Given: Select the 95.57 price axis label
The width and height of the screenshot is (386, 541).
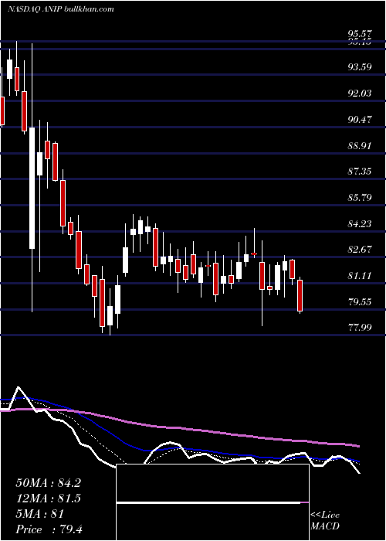Looking at the screenshot, I should [x=360, y=34].
